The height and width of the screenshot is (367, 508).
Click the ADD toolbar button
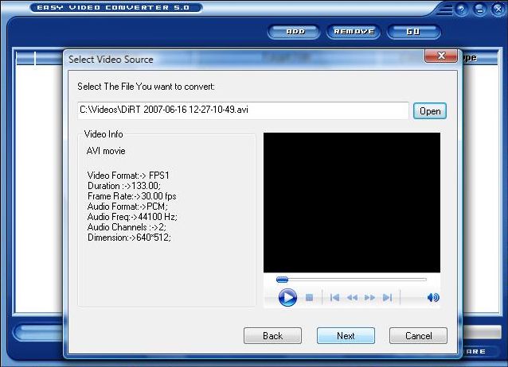(x=295, y=32)
